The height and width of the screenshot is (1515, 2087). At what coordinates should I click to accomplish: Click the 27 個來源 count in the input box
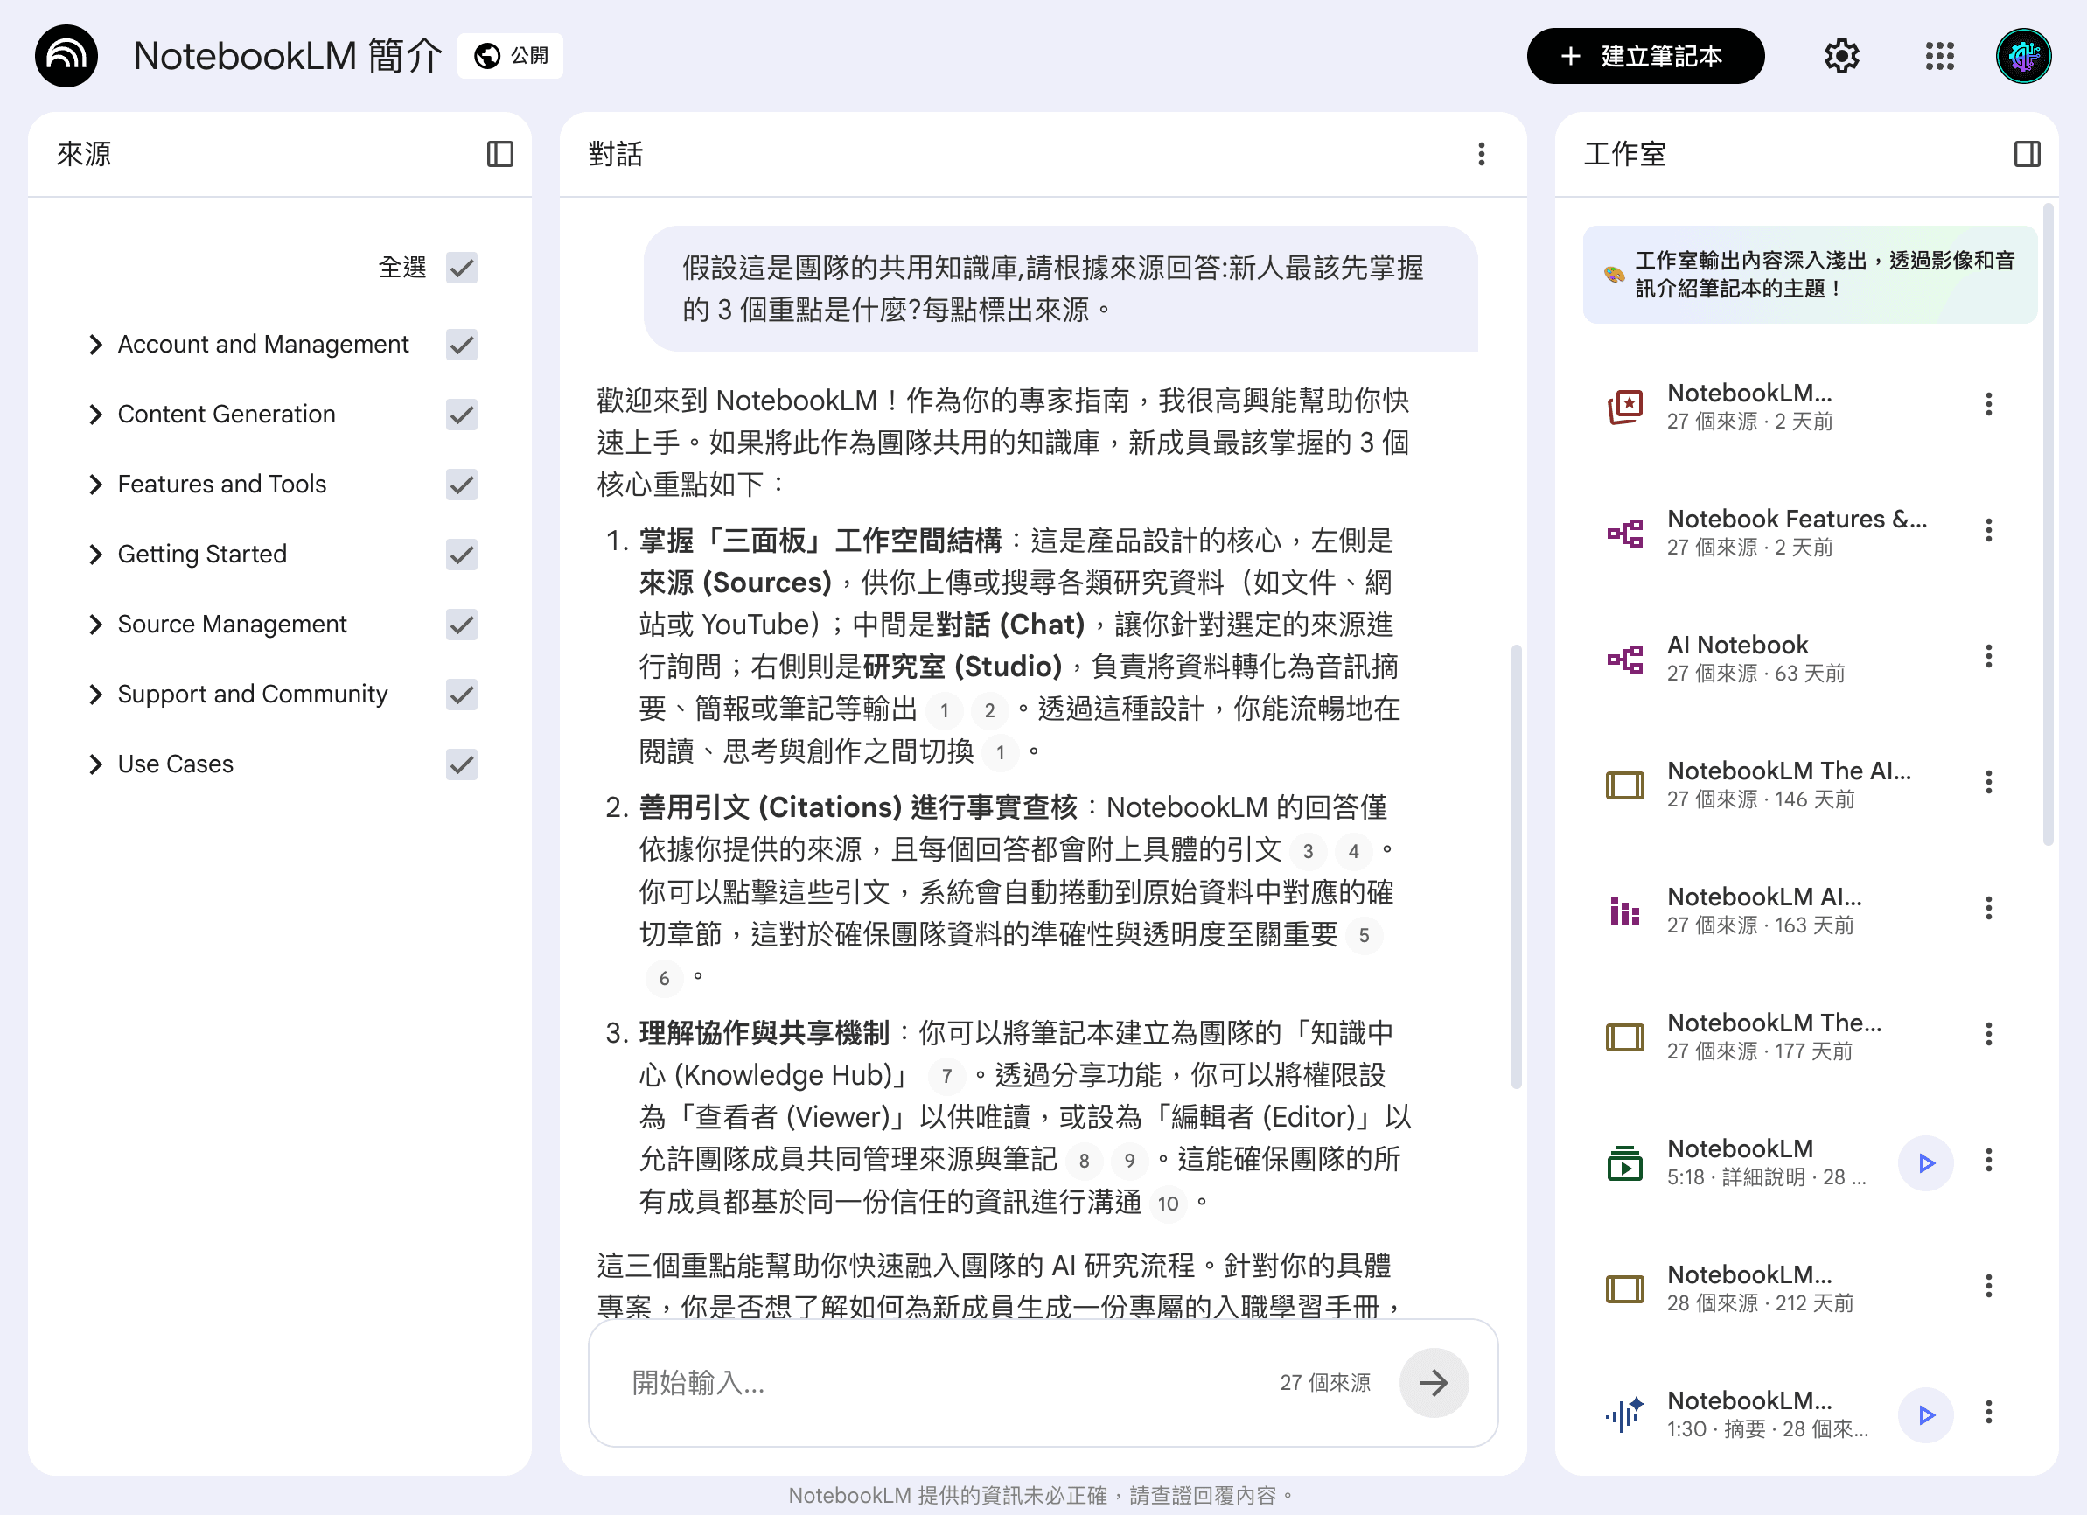tap(1325, 1382)
